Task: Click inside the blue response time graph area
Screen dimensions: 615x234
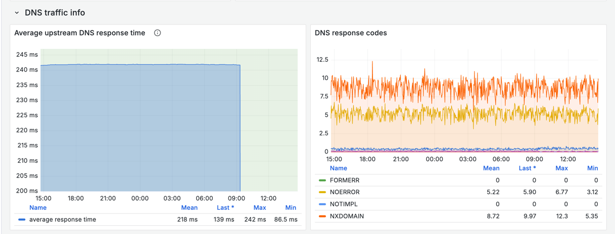Action: click(140, 128)
